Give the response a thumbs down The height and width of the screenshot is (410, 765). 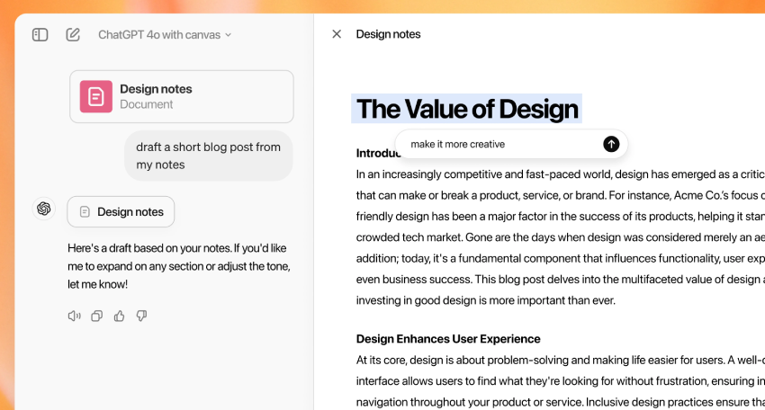coord(141,316)
